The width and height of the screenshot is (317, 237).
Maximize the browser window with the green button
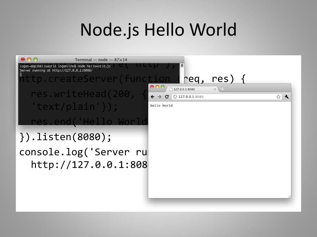(163, 87)
